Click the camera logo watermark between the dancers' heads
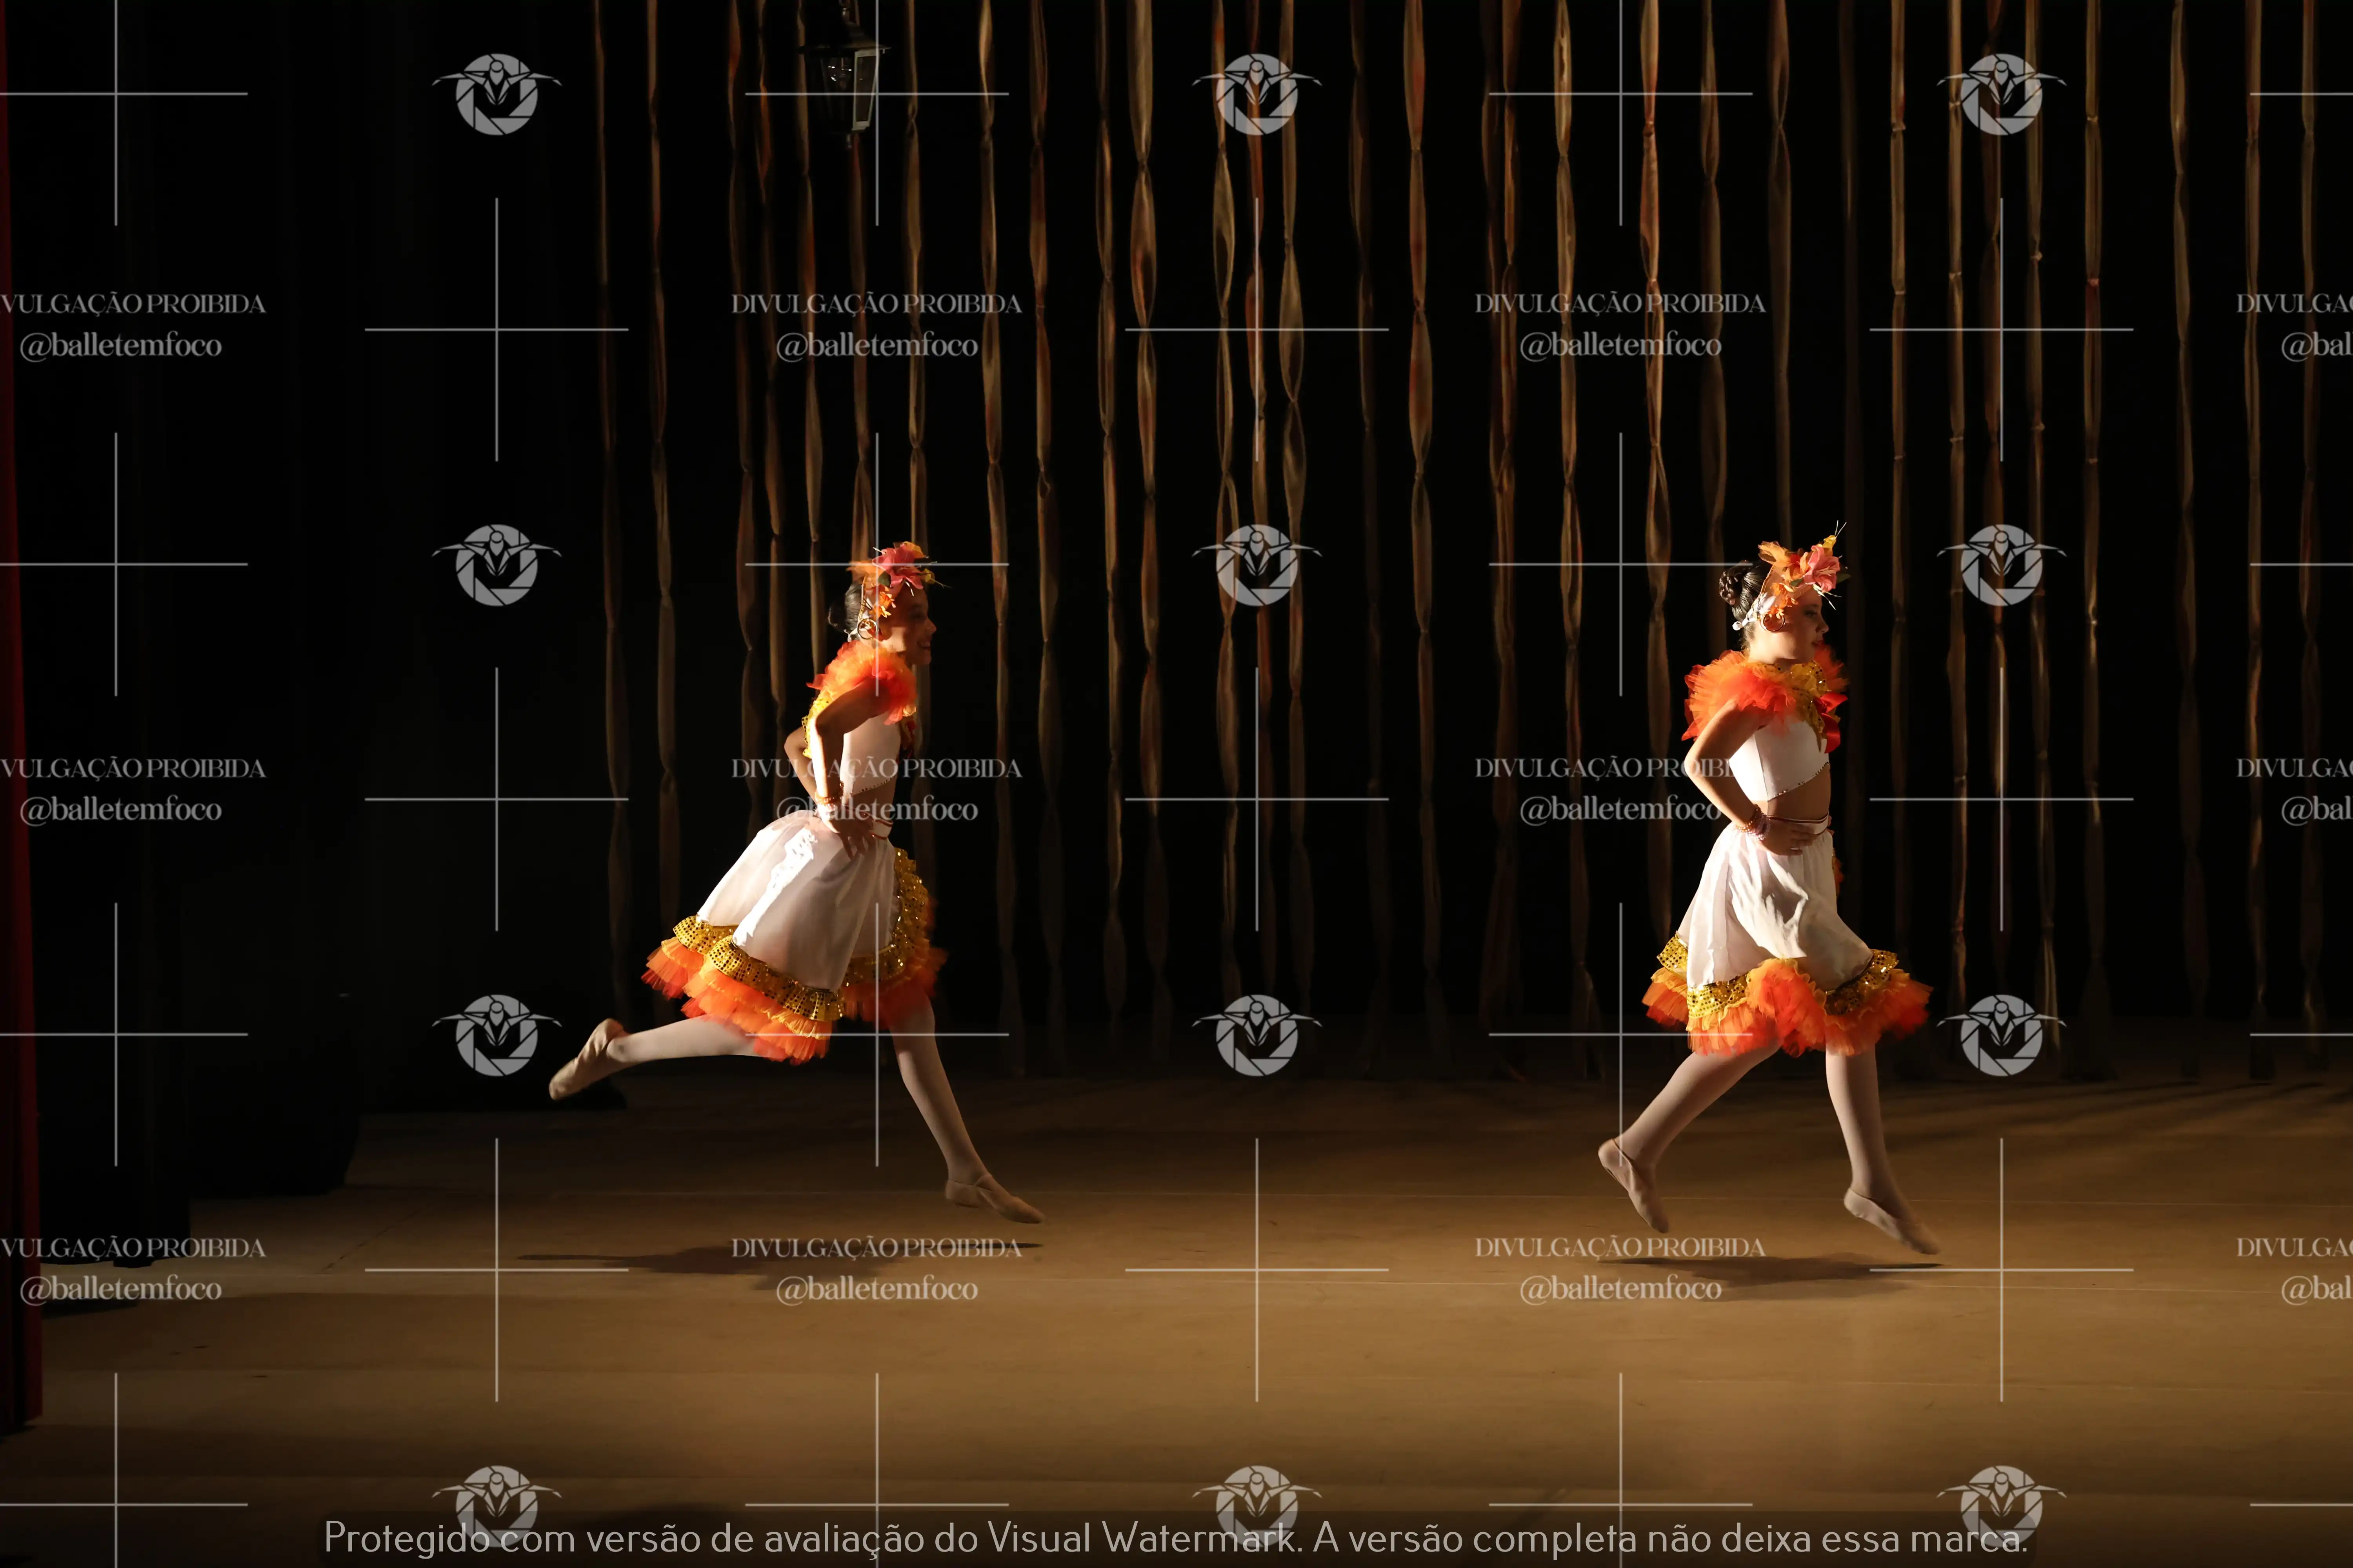2353x1568 pixels. pos(1257,565)
